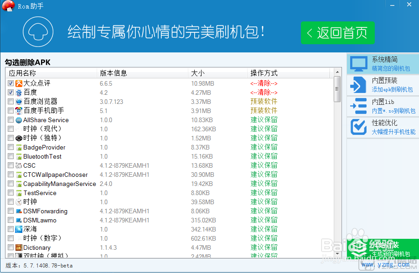The image size is (419, 273).
Task: Open the 性能优化 sidebar tab
Action: click(x=383, y=127)
